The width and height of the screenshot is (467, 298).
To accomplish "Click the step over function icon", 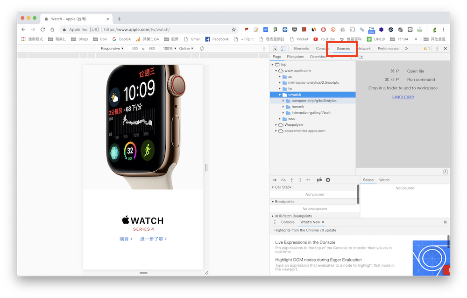I will pos(283,180).
